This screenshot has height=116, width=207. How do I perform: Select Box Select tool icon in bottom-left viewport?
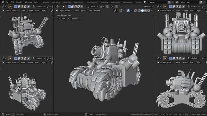[x=10, y=58]
